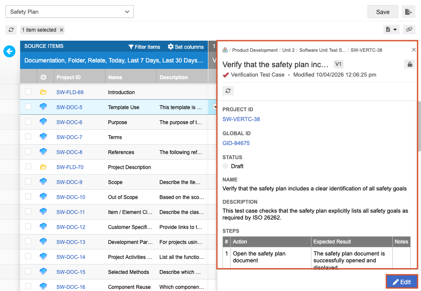Open the Safety Plan dropdown
The height and width of the screenshot is (291, 421).
pos(70,12)
